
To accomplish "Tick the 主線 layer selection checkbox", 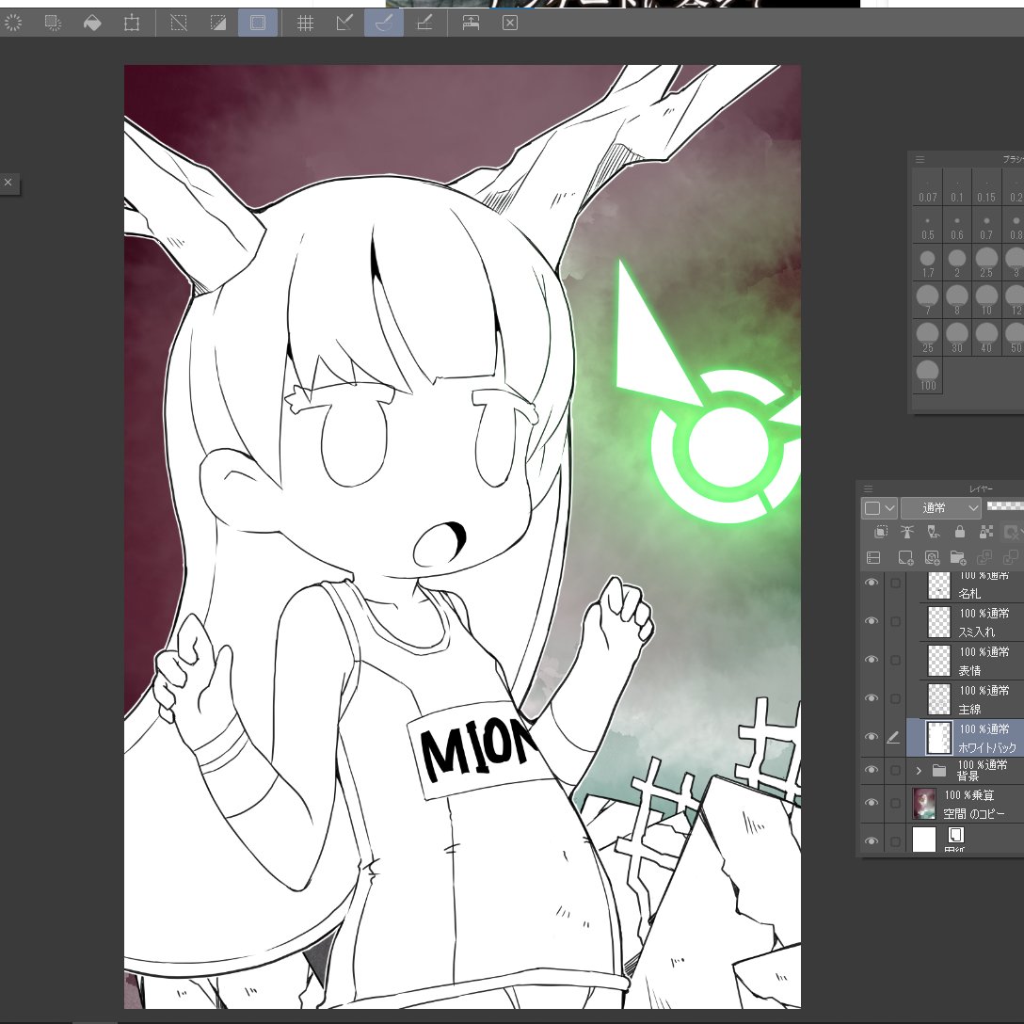I will [x=895, y=698].
